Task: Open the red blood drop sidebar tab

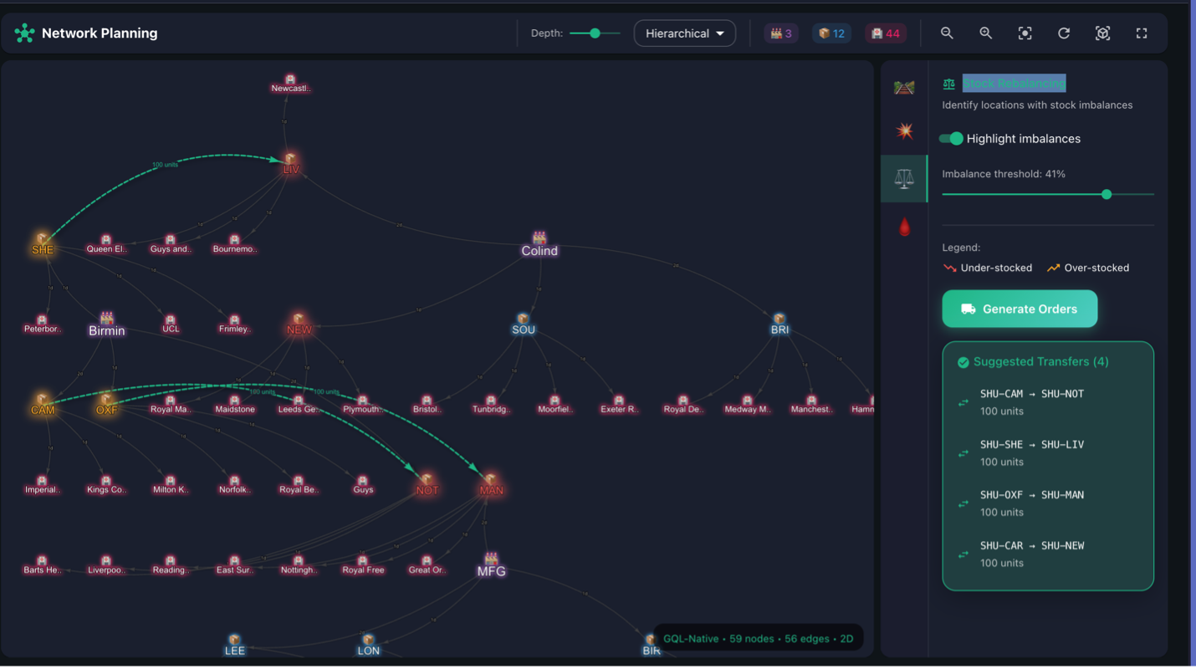Action: [904, 227]
